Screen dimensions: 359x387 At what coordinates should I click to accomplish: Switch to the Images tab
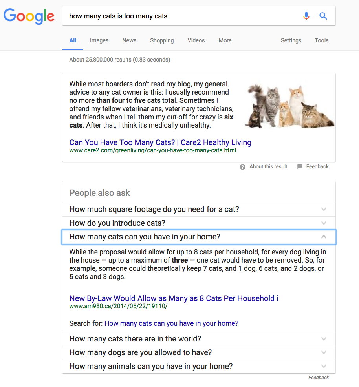click(99, 40)
